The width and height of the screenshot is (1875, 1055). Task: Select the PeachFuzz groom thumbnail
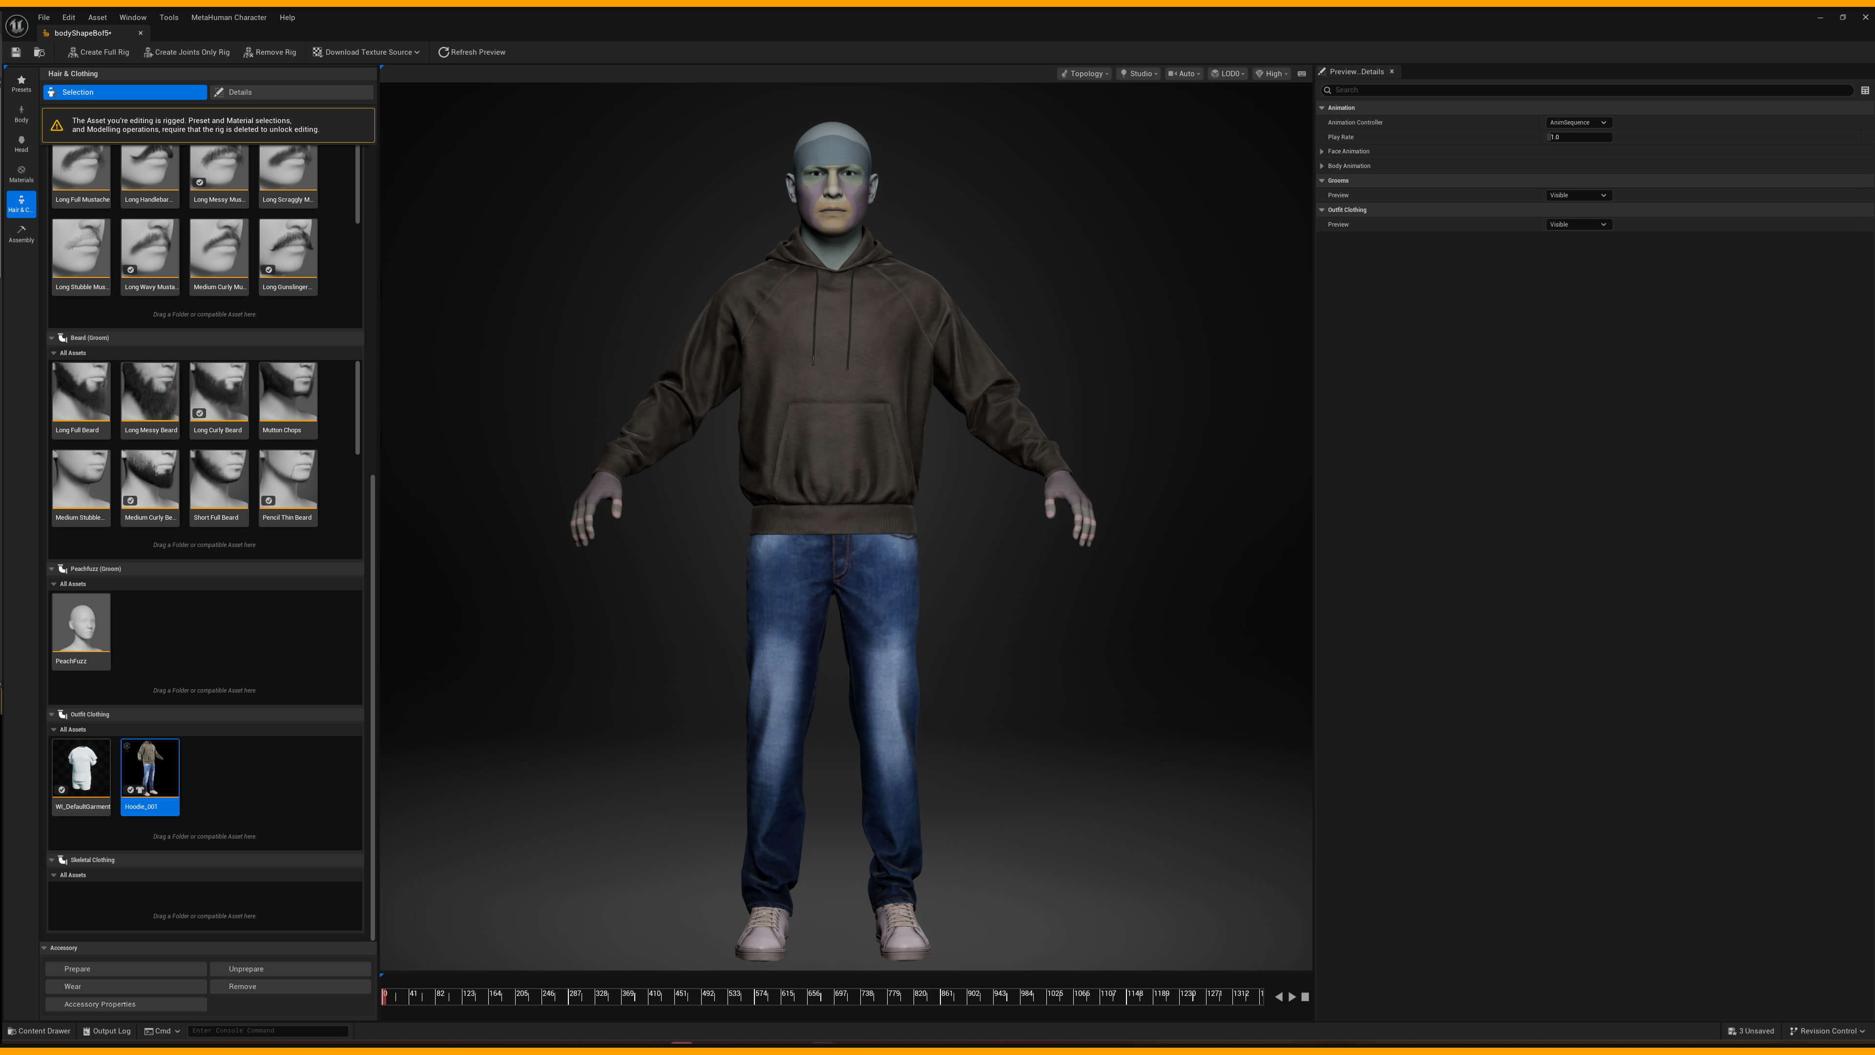(x=81, y=631)
